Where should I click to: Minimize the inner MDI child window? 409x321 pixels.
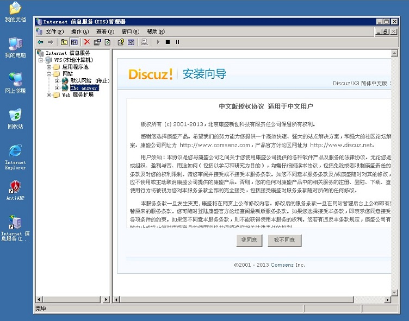click(379, 32)
